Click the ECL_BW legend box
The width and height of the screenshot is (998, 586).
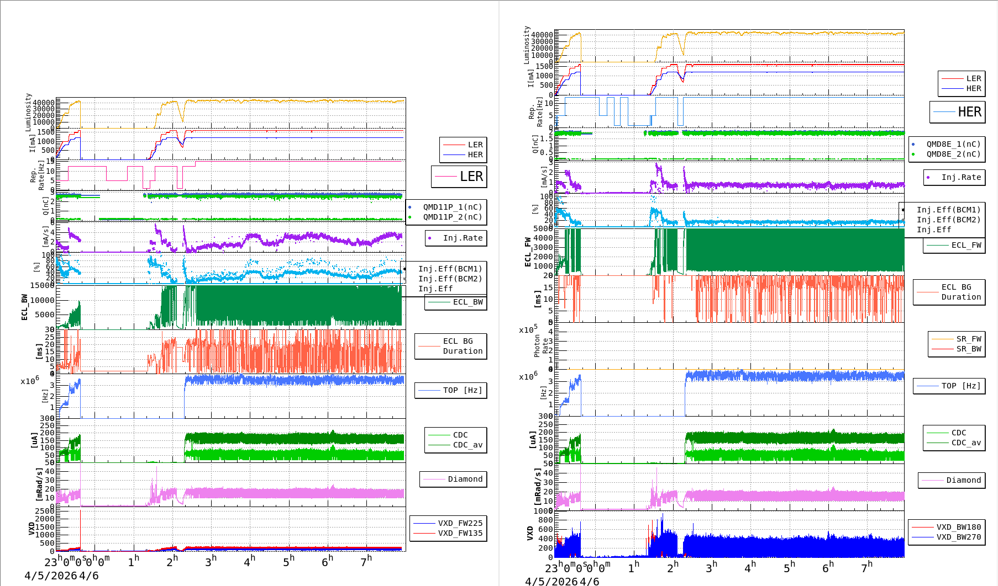tap(456, 302)
